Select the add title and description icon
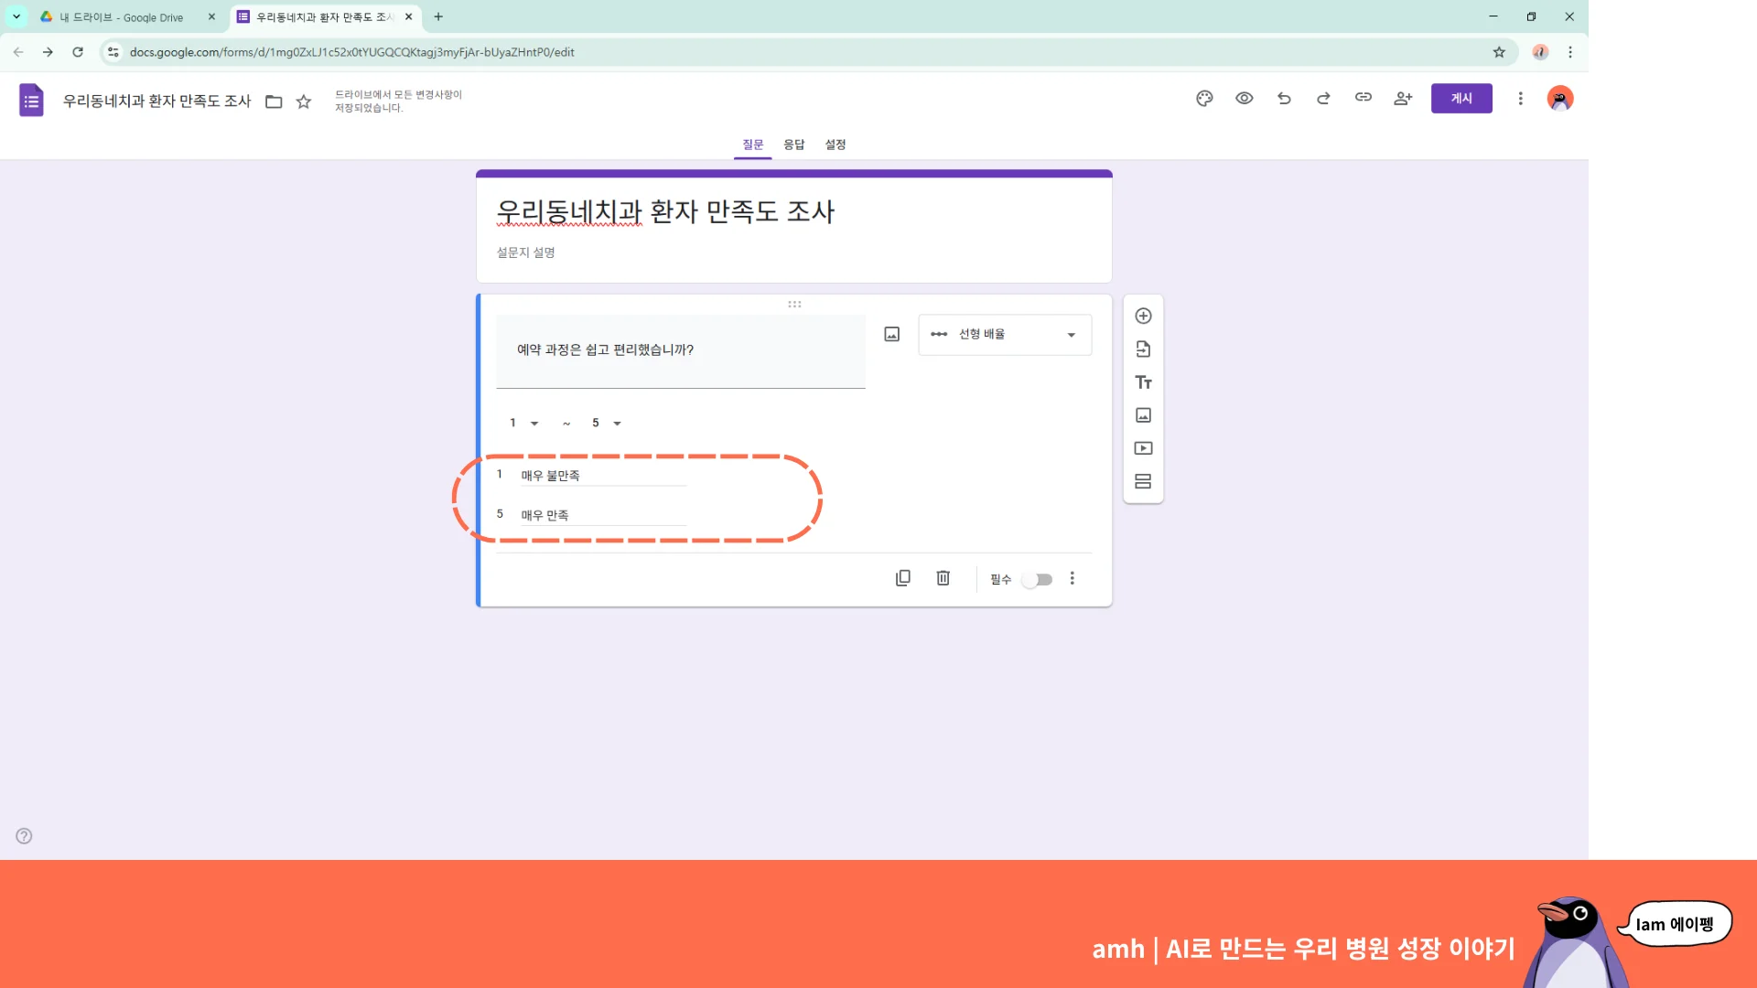 pos(1143,381)
